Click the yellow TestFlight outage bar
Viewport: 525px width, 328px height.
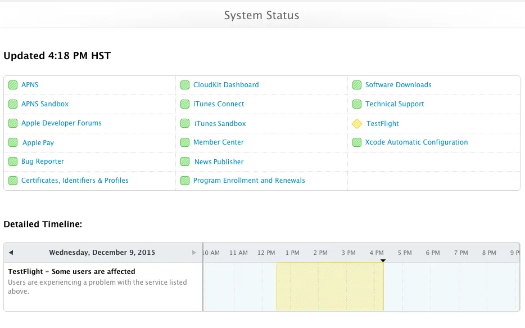(329, 286)
